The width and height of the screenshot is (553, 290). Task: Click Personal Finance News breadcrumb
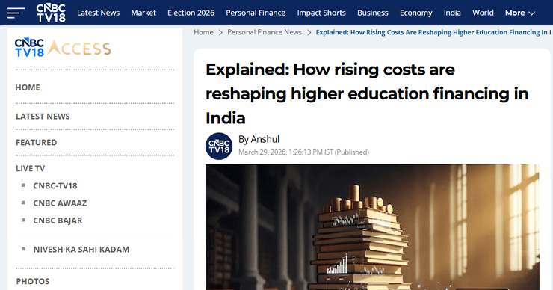[x=265, y=32]
